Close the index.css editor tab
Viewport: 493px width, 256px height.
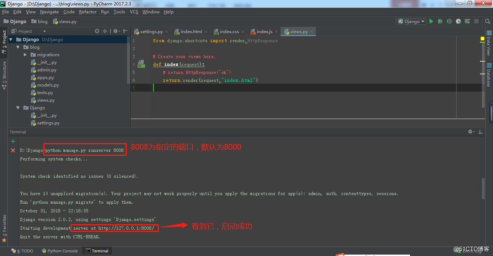[243, 32]
